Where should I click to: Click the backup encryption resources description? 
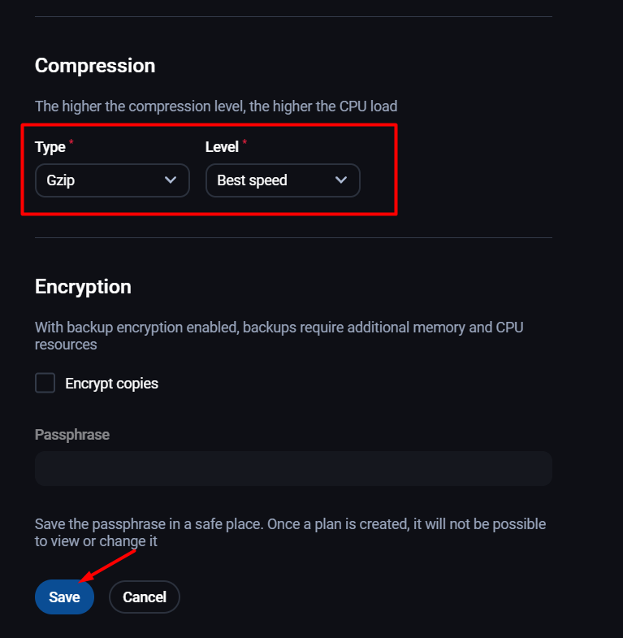pos(279,336)
